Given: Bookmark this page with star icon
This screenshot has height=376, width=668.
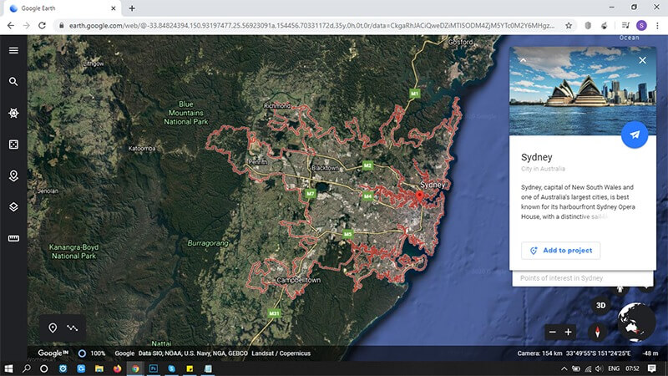Looking at the screenshot, I should click(569, 26).
